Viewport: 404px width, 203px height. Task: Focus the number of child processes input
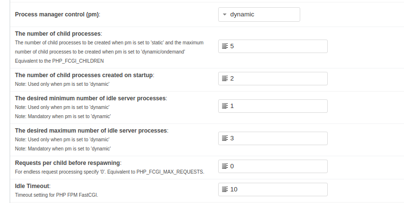278,46
